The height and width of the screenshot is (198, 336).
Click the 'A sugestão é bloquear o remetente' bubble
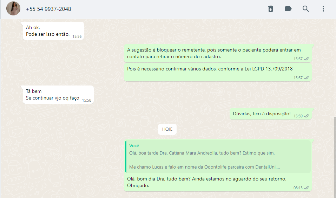(218, 54)
